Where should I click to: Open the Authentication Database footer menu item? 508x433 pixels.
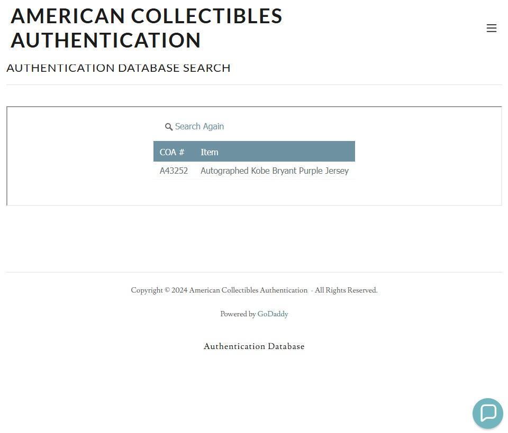(254, 346)
